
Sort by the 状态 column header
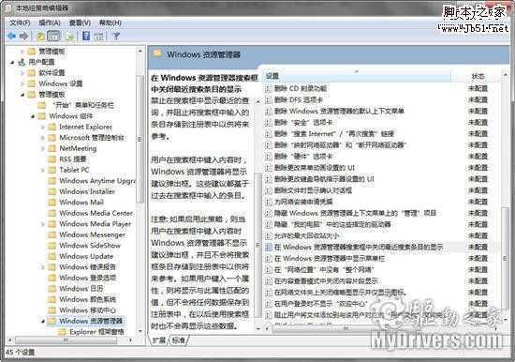click(478, 76)
